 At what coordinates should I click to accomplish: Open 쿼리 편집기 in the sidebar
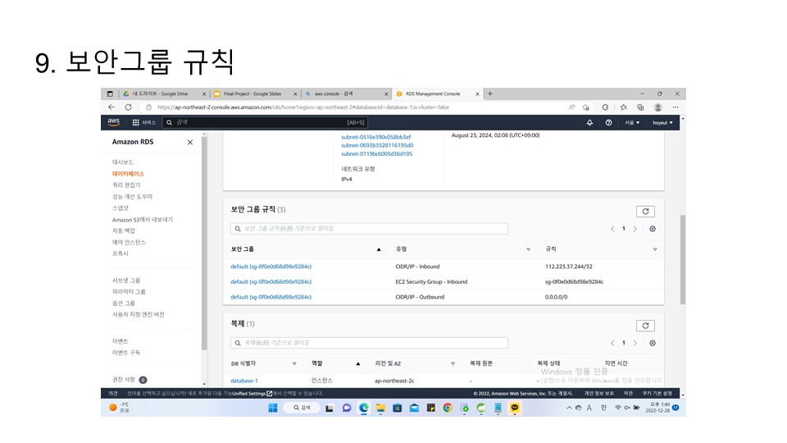click(126, 185)
